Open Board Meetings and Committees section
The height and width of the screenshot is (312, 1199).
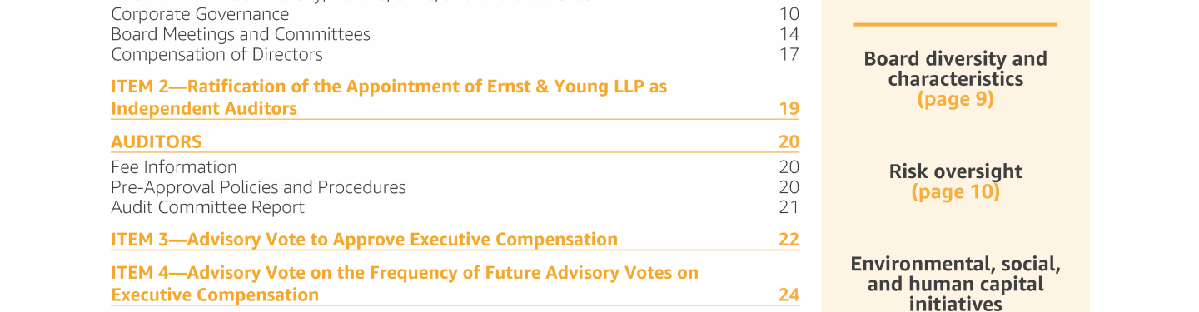click(241, 34)
